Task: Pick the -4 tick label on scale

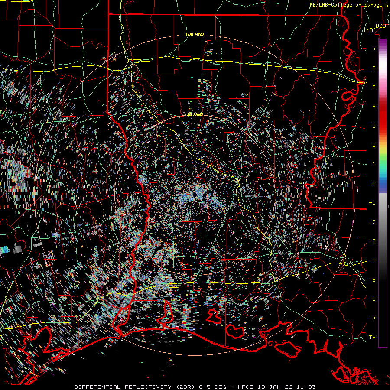Action: 372,260
